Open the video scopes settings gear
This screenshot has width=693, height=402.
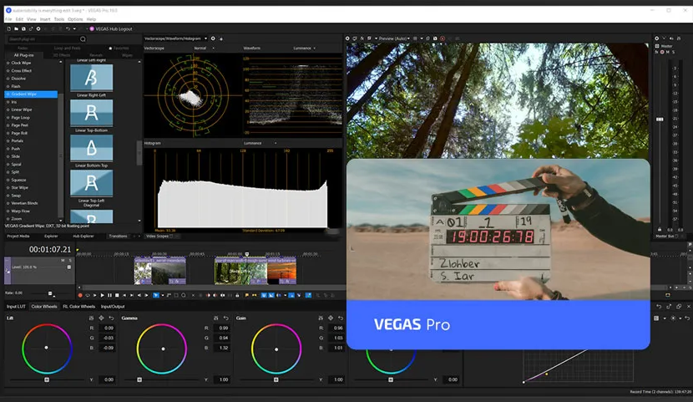(x=213, y=38)
